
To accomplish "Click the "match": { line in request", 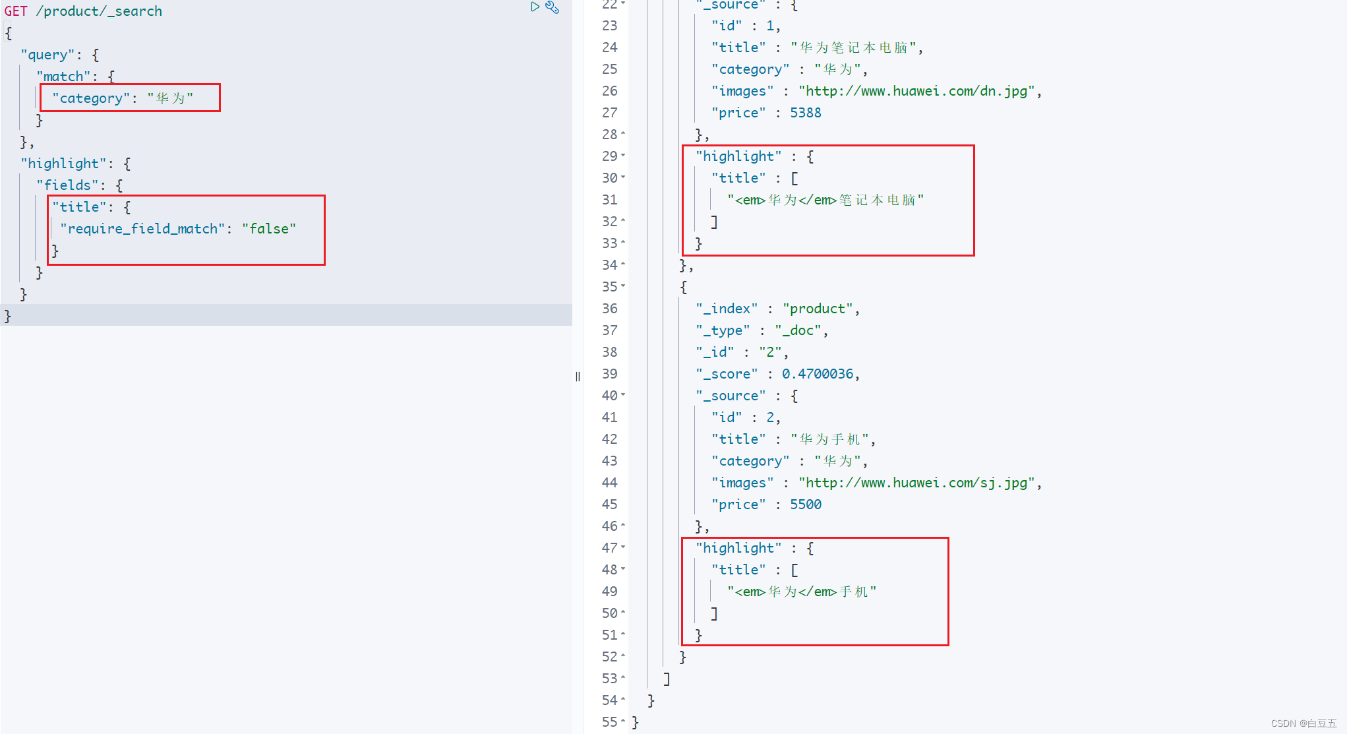I will [76, 76].
